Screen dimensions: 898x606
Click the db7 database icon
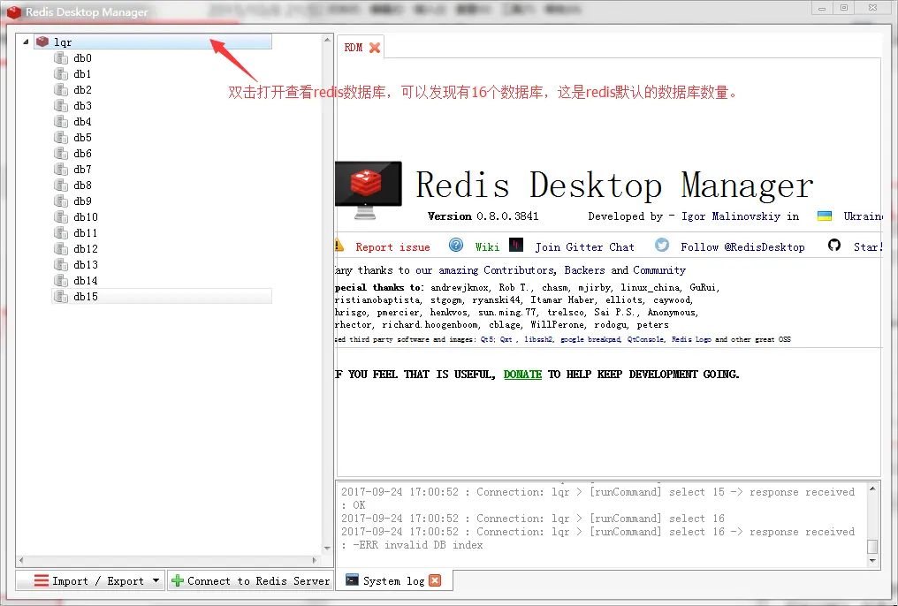pos(61,170)
